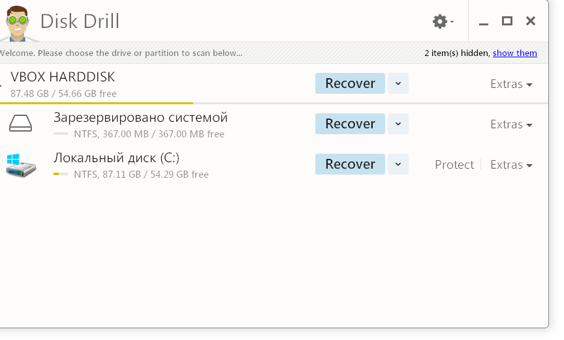Select the Локальный диск (C:) name
564x340 pixels.
pyautogui.click(x=117, y=158)
